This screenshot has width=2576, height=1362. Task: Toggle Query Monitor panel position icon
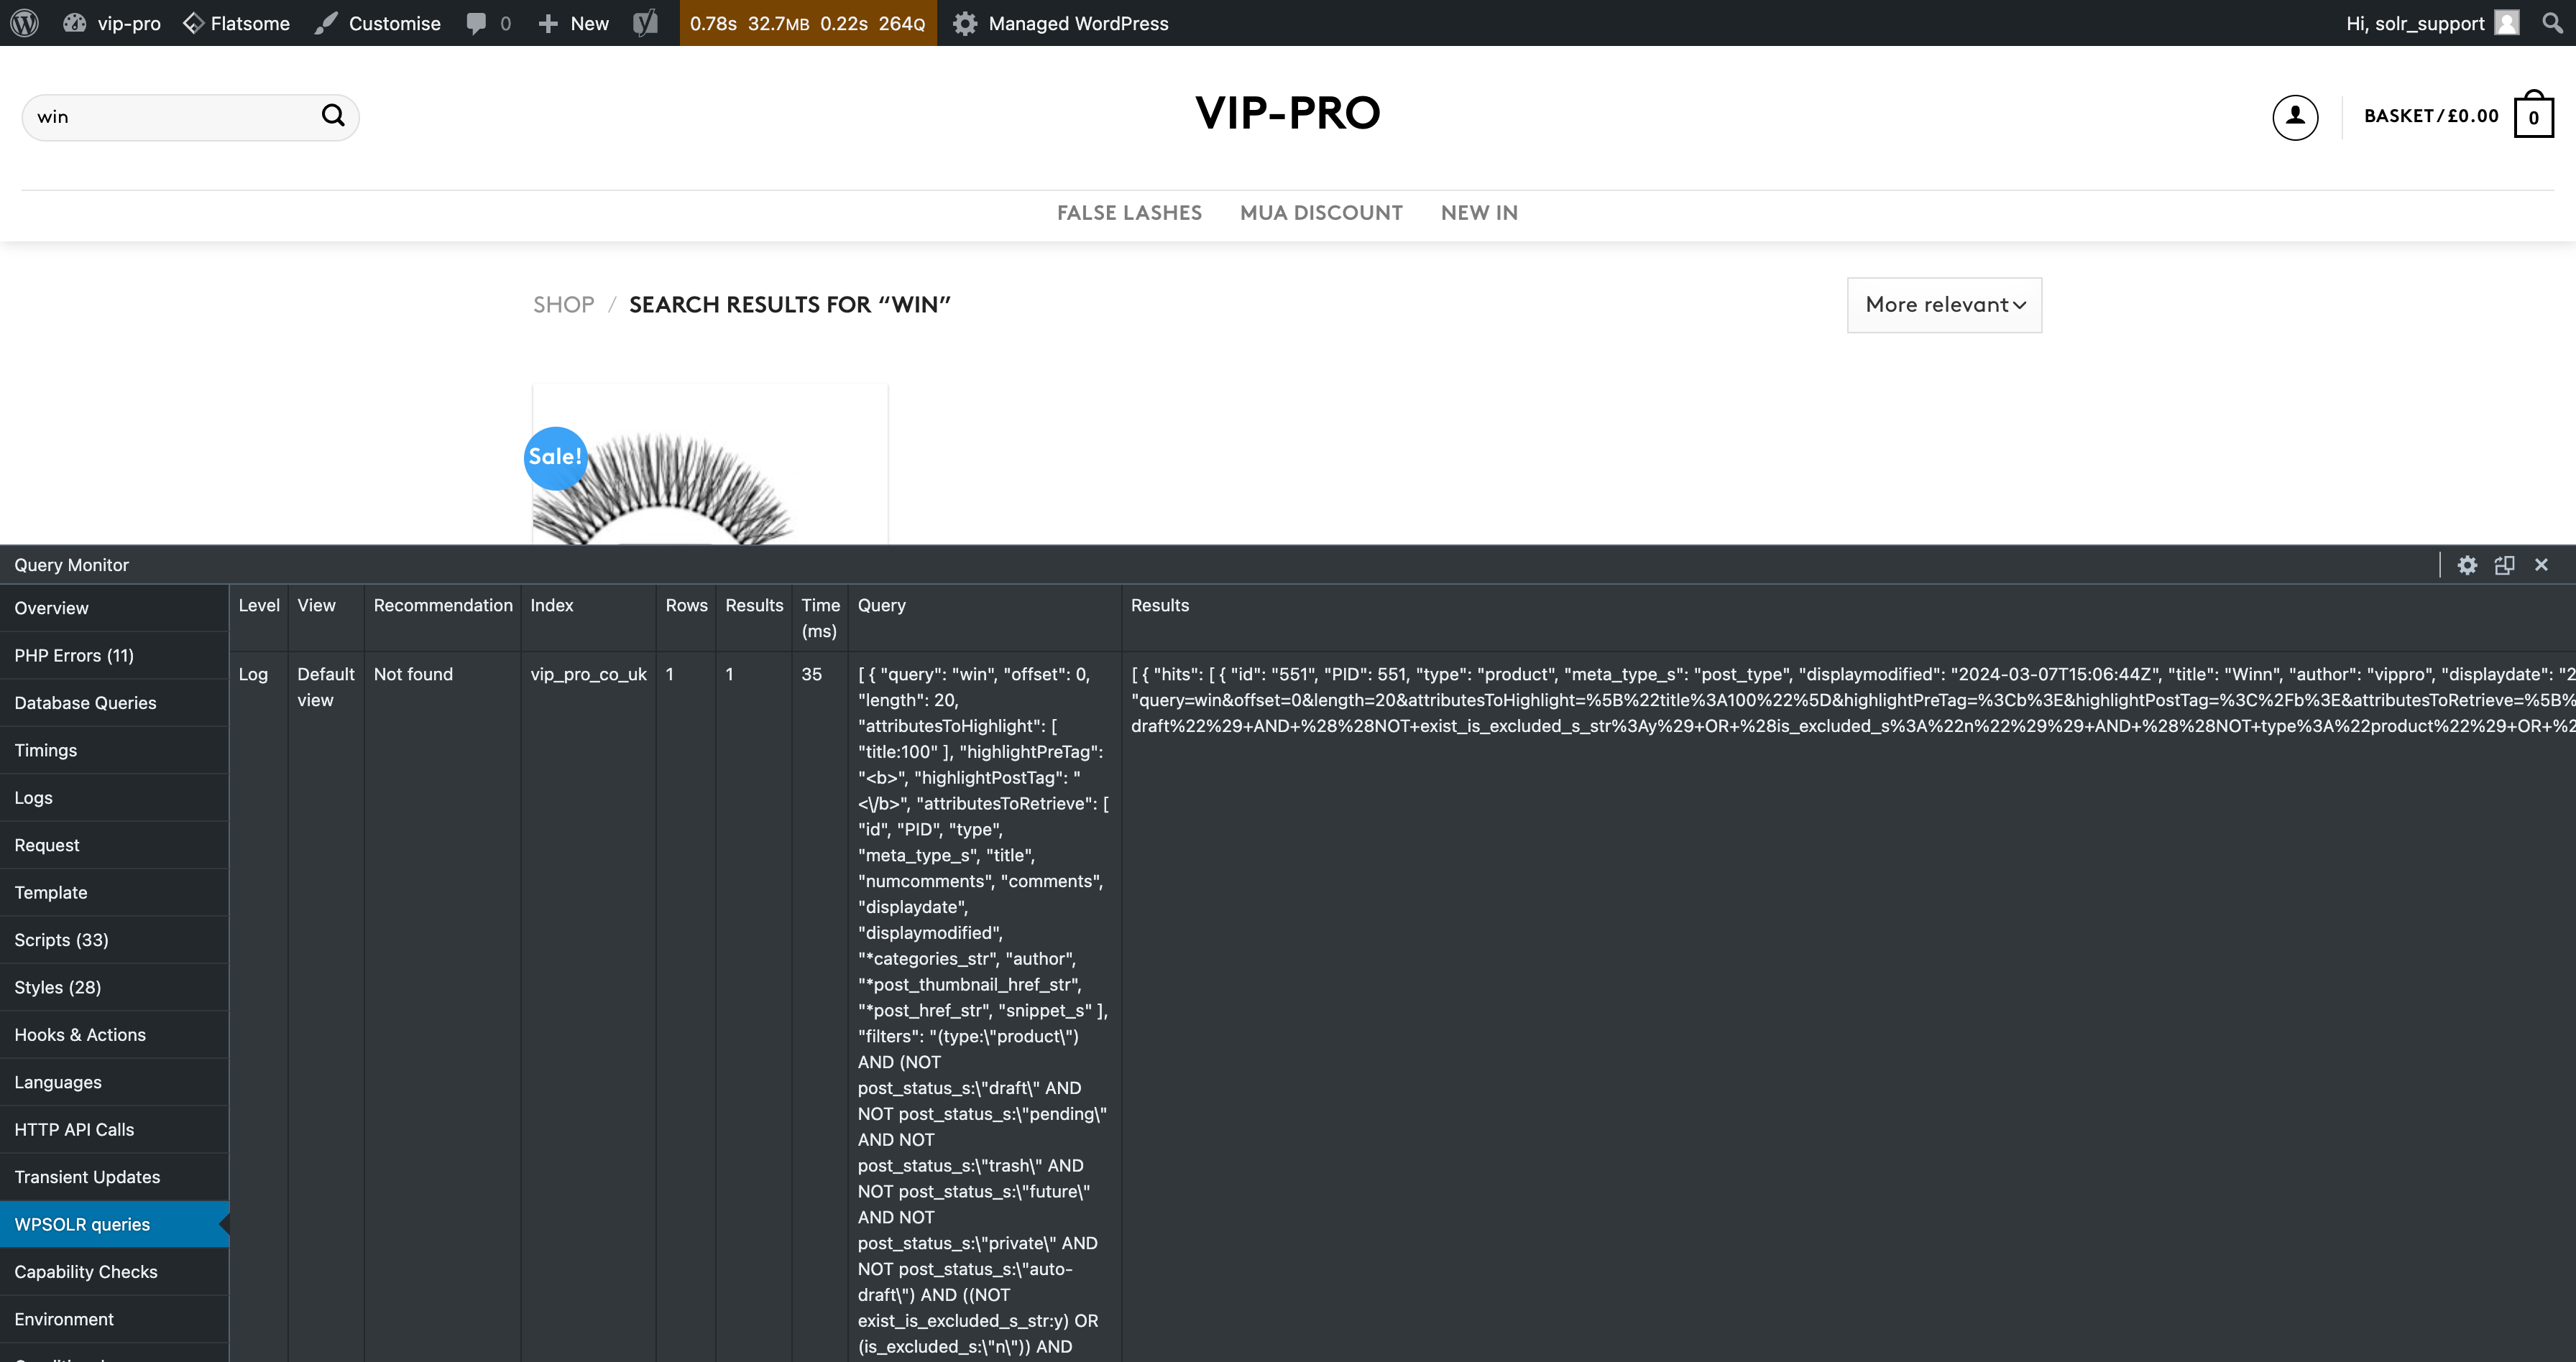(x=2504, y=565)
